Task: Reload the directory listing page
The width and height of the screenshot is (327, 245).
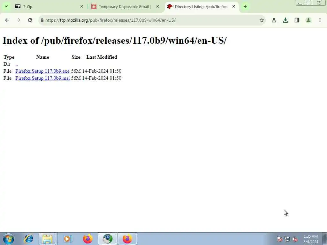Action: [30, 20]
